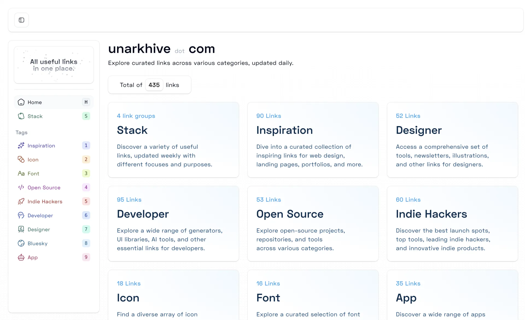The height and width of the screenshot is (320, 525).
Task: Click the Icon tag shapes icon
Action: [21, 159]
